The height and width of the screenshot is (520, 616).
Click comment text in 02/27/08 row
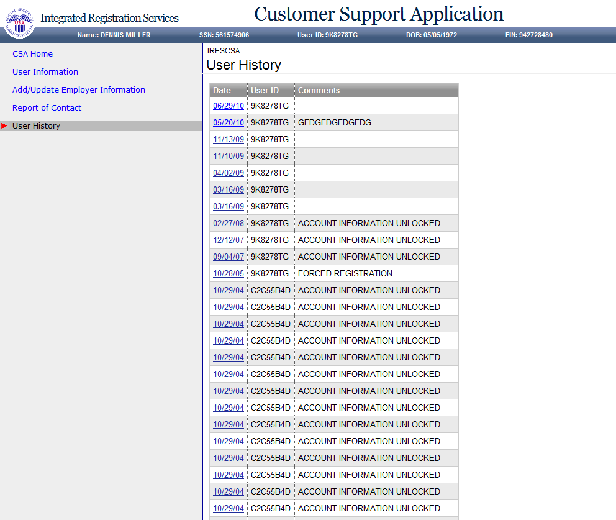pos(369,223)
